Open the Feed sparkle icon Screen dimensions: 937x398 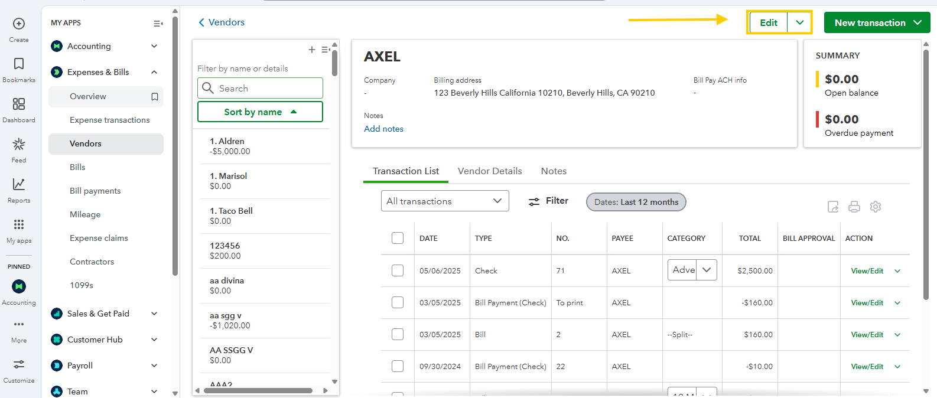[19, 145]
